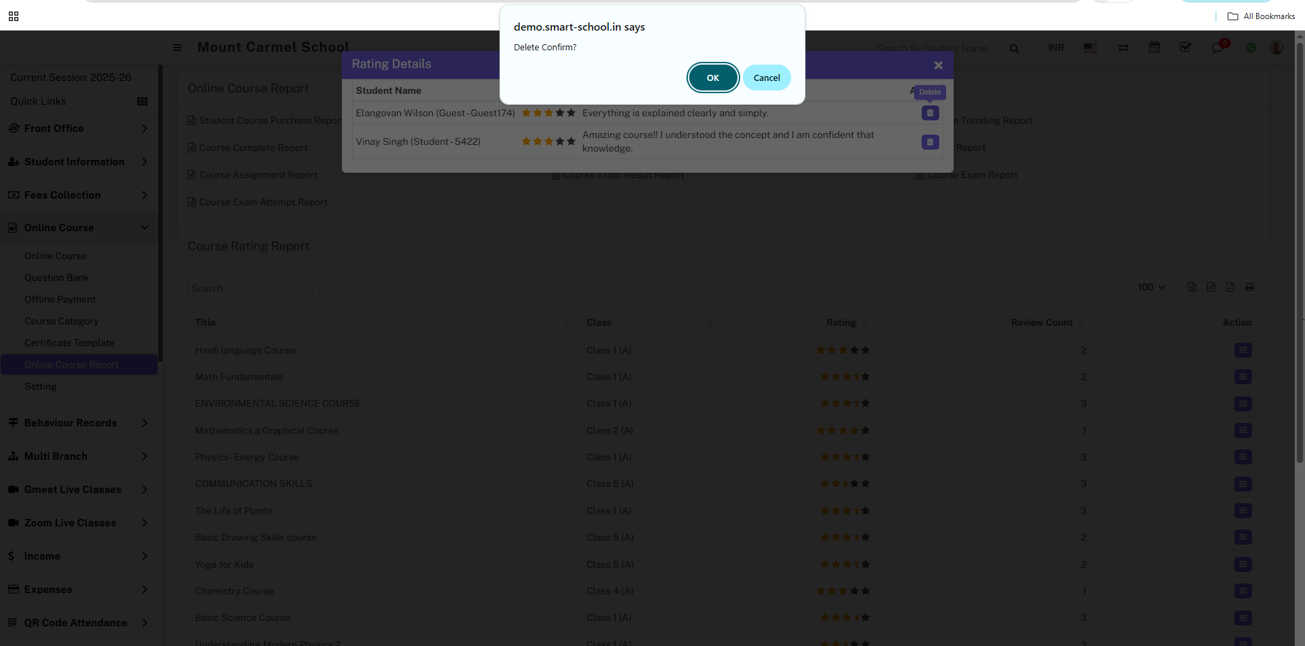
Task: Click OK in the delete confirm dialog
Action: coord(712,78)
